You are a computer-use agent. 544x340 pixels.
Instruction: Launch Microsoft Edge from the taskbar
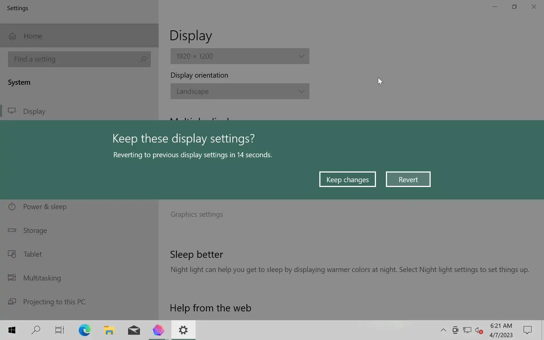click(x=84, y=330)
